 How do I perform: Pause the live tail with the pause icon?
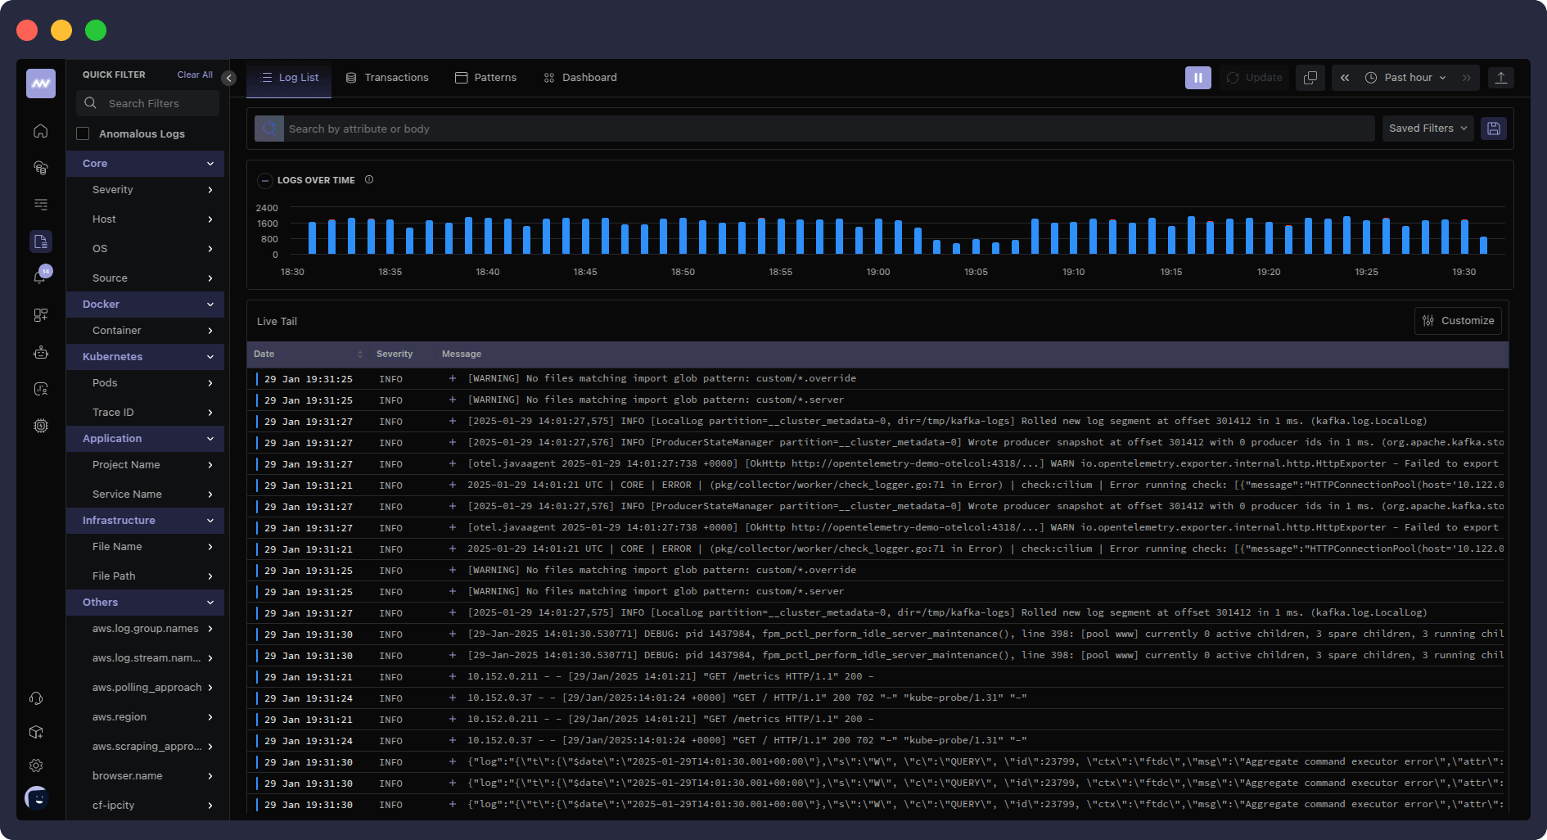point(1197,77)
